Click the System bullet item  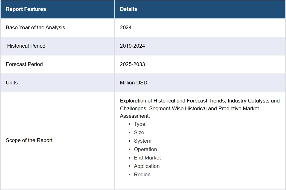pos(142,141)
